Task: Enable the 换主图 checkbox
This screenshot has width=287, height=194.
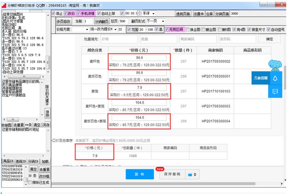Action: [x=187, y=29]
